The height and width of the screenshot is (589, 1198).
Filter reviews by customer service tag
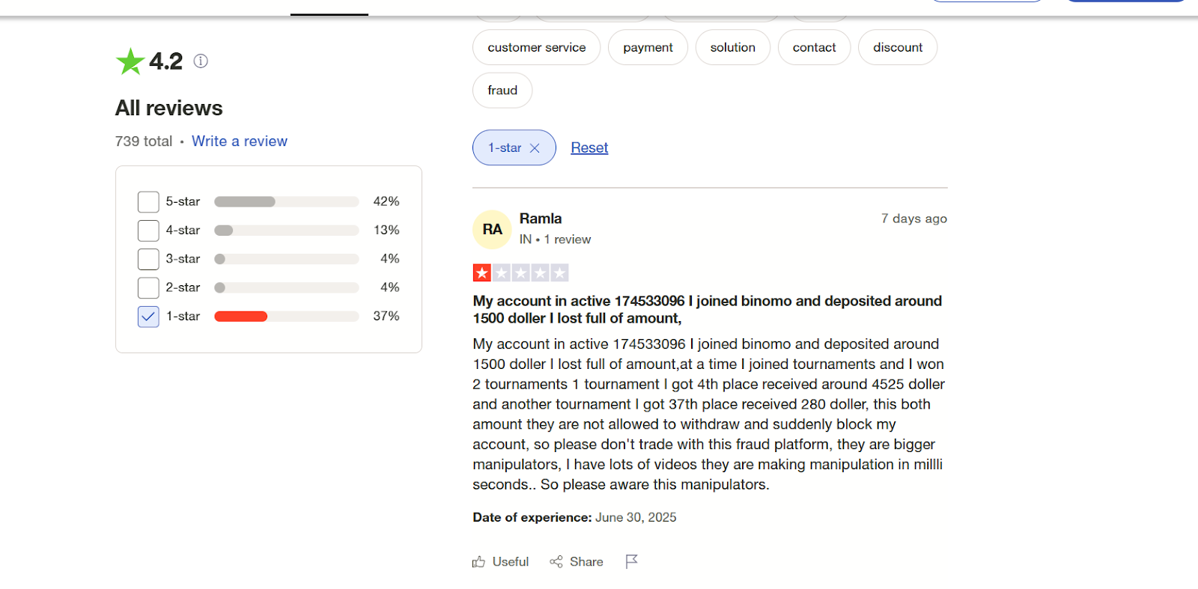tap(536, 47)
